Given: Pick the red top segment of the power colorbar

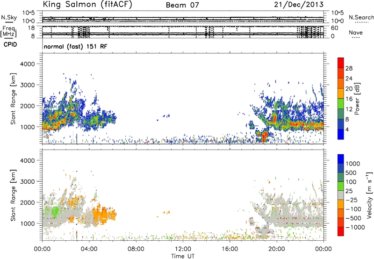Looking at the screenshot, I should (x=341, y=63).
